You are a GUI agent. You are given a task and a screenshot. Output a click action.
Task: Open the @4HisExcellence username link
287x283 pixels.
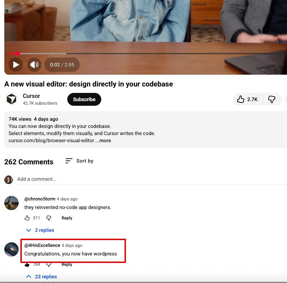coord(42,245)
